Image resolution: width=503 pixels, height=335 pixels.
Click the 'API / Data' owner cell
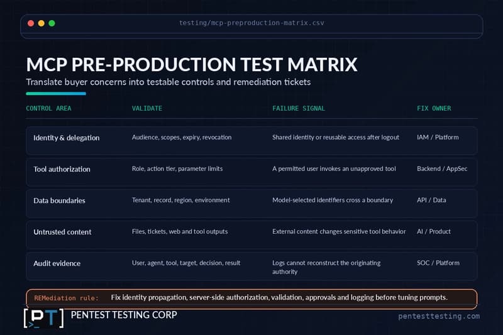click(431, 200)
